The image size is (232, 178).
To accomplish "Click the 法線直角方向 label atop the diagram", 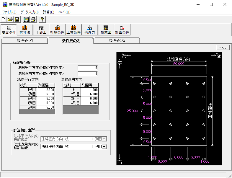I will (179, 59).
